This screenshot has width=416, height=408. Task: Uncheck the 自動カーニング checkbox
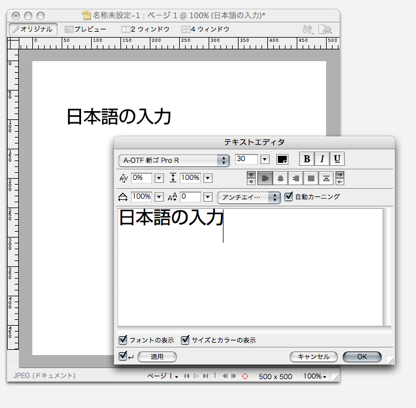(288, 197)
